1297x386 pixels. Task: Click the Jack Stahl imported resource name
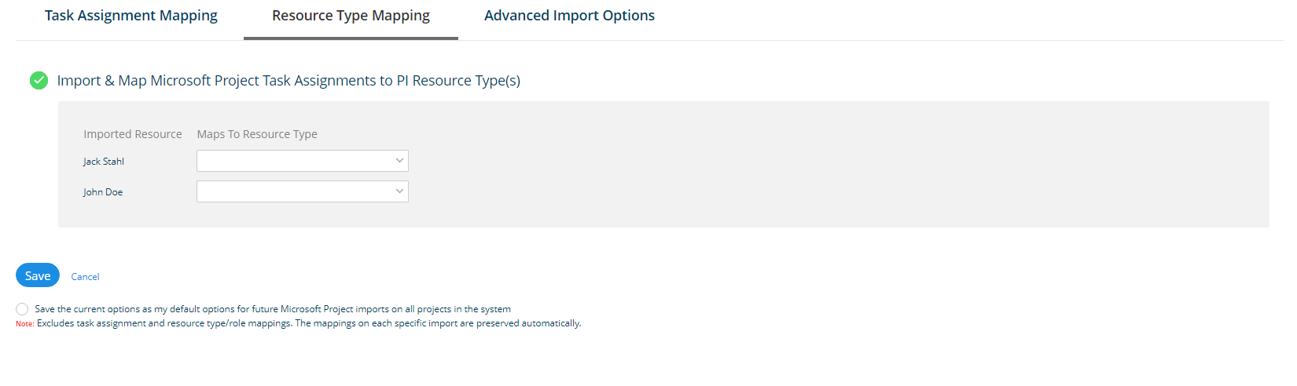tap(104, 162)
